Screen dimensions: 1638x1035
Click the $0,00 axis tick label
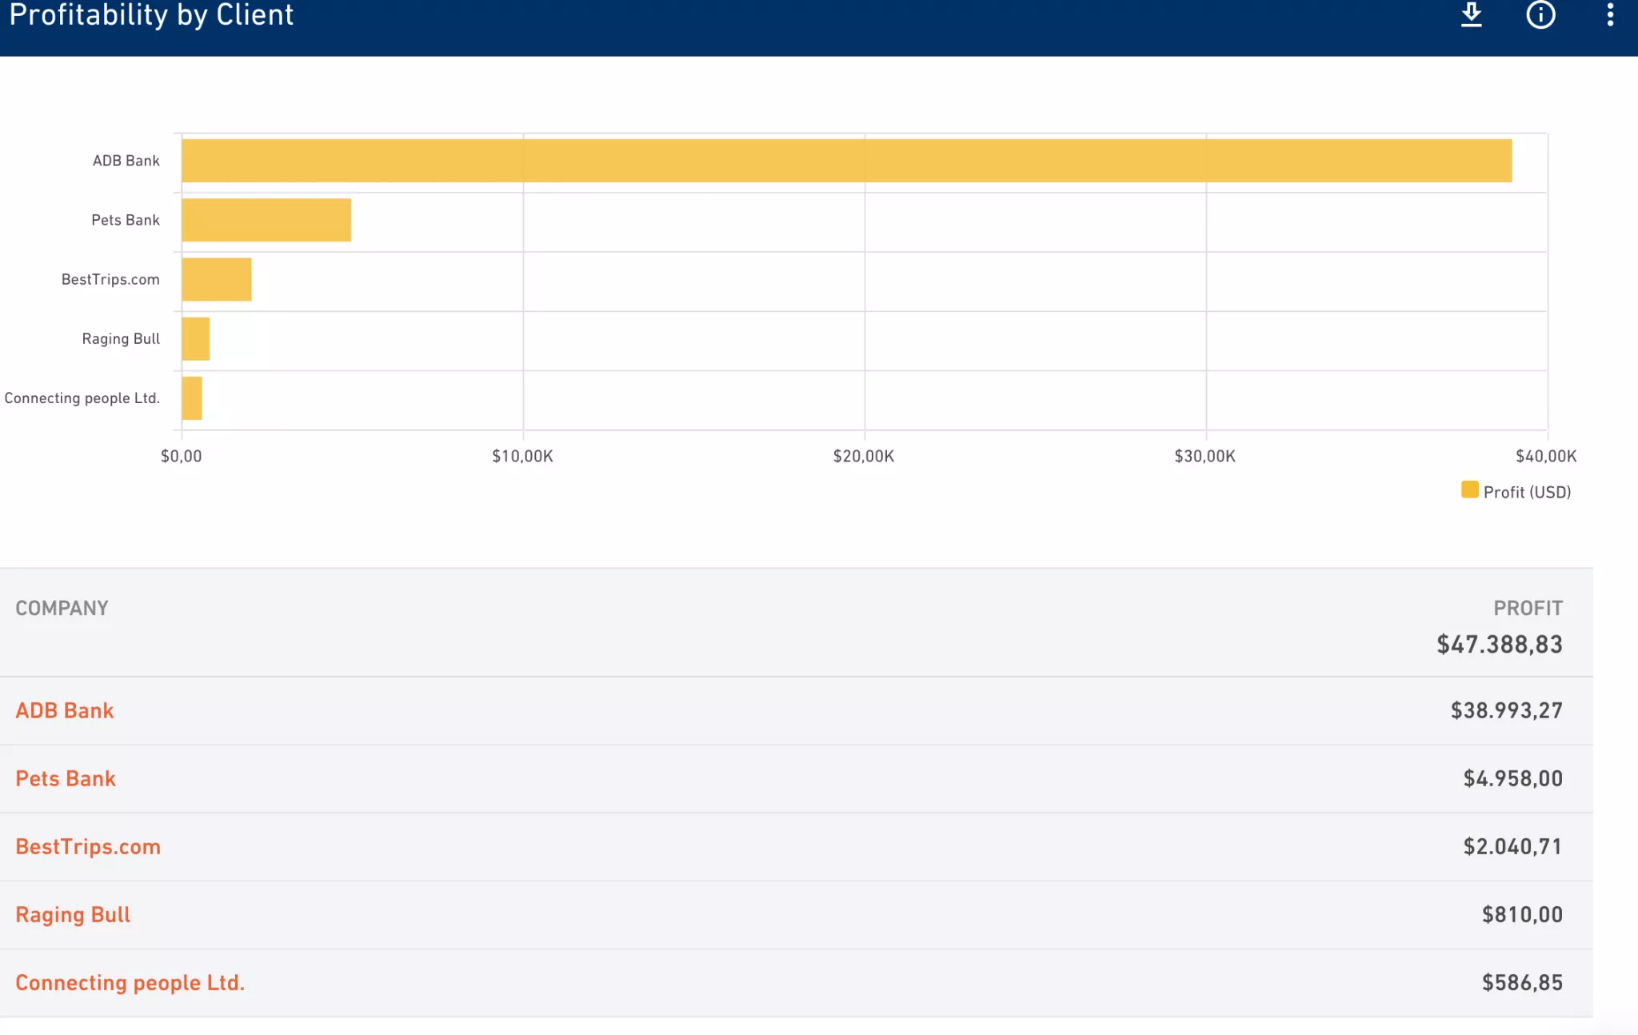(182, 456)
